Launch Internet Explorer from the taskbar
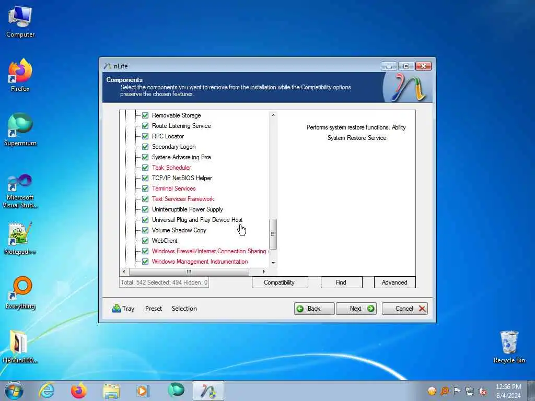Image resolution: width=535 pixels, height=401 pixels. click(x=46, y=391)
